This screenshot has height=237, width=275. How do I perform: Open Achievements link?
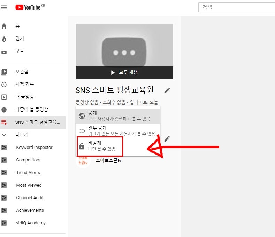click(30, 210)
